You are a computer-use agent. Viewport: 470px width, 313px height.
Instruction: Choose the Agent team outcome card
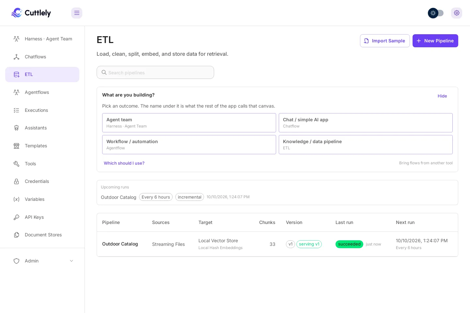pyautogui.click(x=189, y=123)
